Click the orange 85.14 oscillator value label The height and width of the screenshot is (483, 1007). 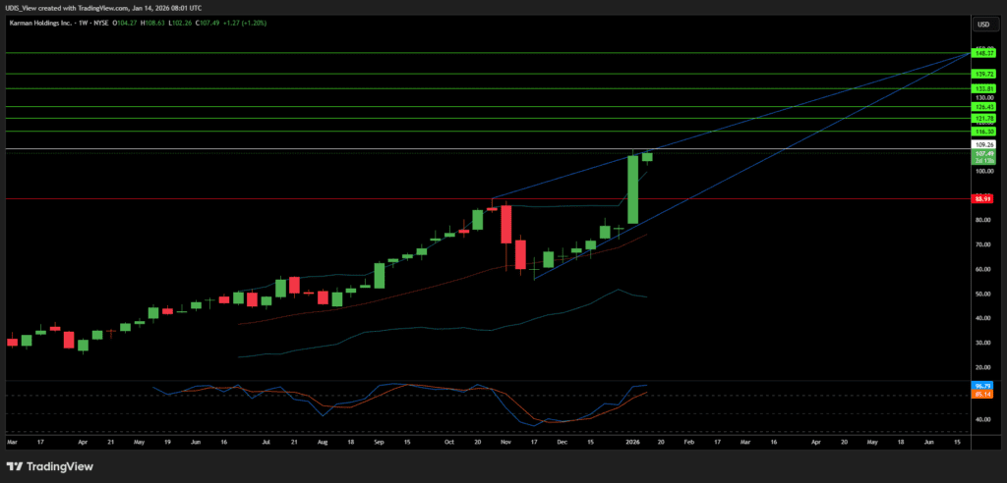tap(981, 395)
